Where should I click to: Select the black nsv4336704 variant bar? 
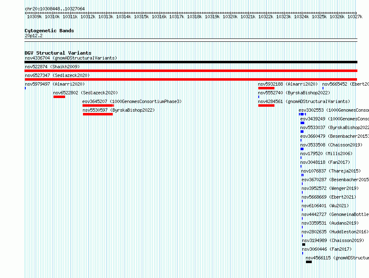pyautogui.click(x=191, y=62)
